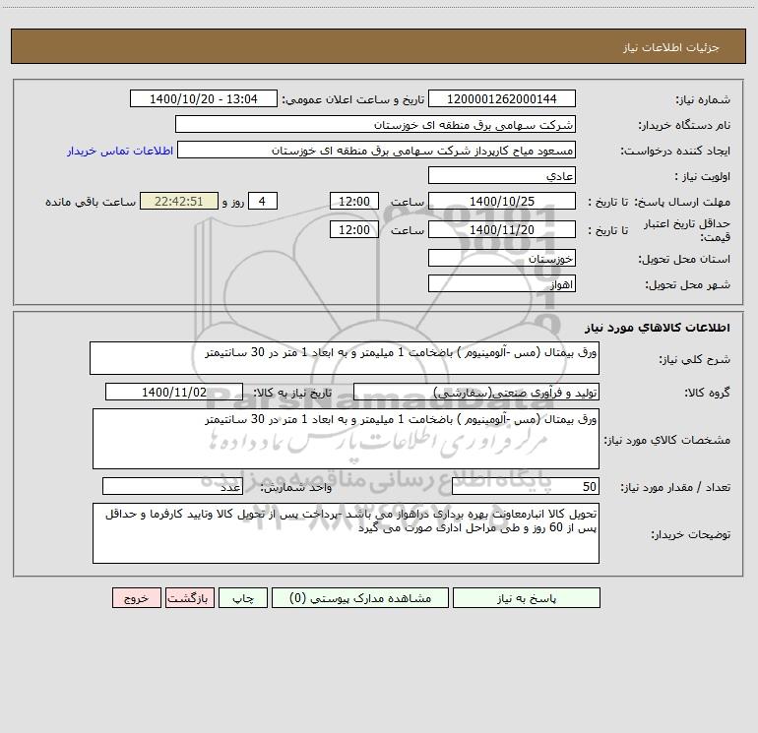
Task: Click the request creator field مسعود میاح
Action: (377, 150)
